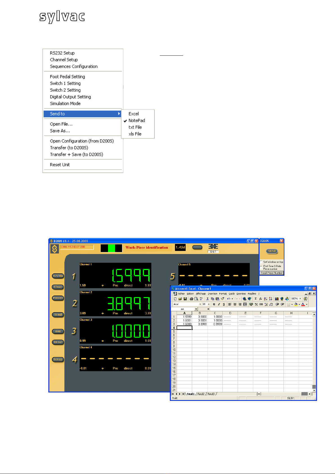This screenshot has width=335, height=474.
Task: Click the AutoSum sigma icon
Action: (x=256, y=299)
